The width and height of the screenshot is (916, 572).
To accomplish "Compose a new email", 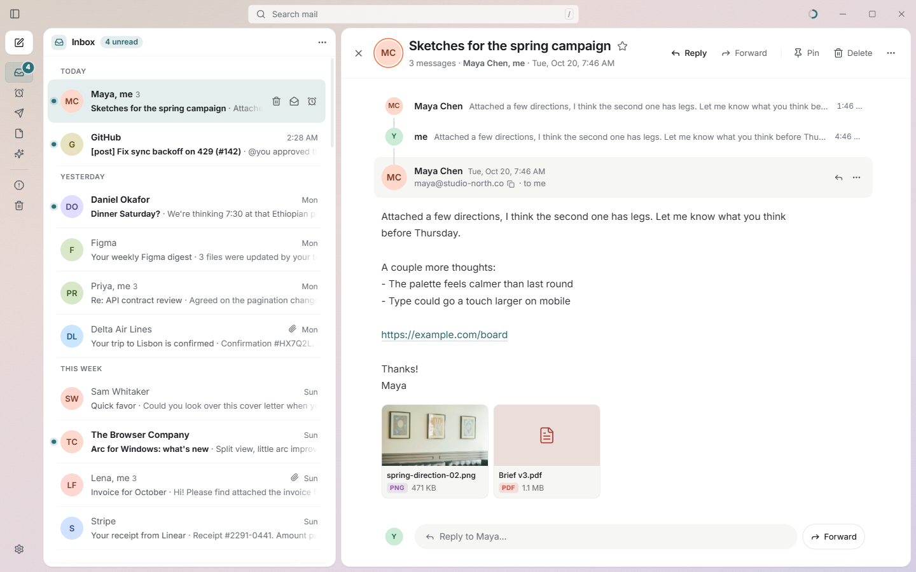I will (19, 43).
